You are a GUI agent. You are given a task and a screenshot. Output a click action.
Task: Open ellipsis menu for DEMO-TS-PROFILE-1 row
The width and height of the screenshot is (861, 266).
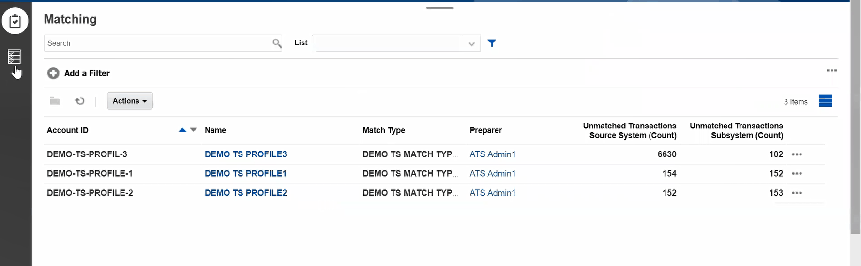pyautogui.click(x=797, y=174)
